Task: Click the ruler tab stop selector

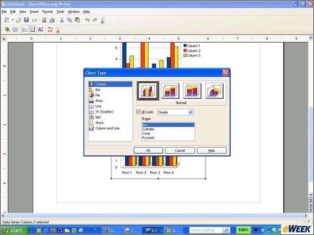Action: [x=4, y=38]
